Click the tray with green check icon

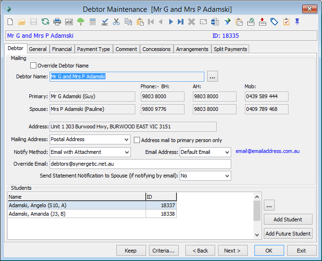point(251,22)
